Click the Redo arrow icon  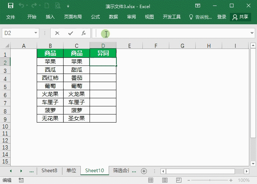point(34,6)
